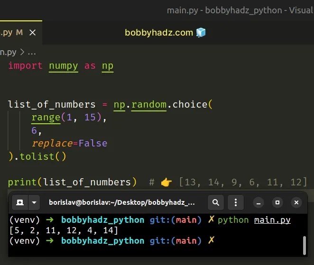Image resolution: width=314 pixels, height=265 pixels.
Task: Click the underlined main.py in the terminal command
Action: 272,220
